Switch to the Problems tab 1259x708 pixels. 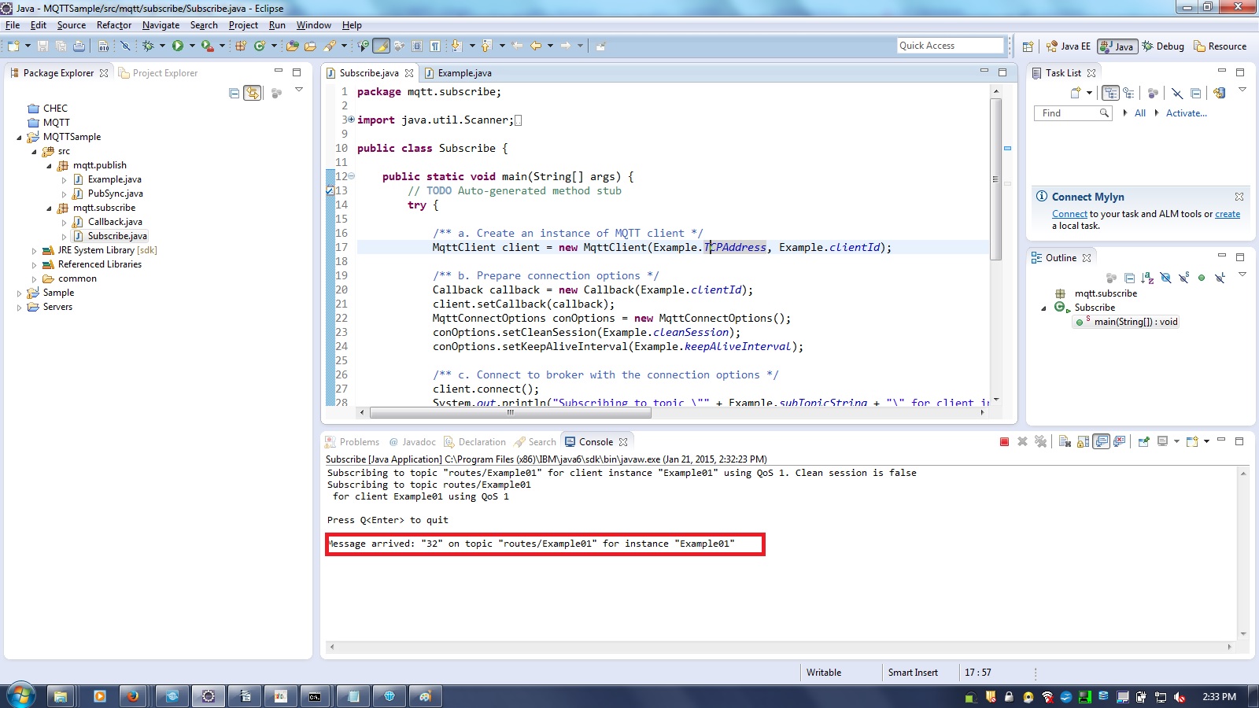352,442
